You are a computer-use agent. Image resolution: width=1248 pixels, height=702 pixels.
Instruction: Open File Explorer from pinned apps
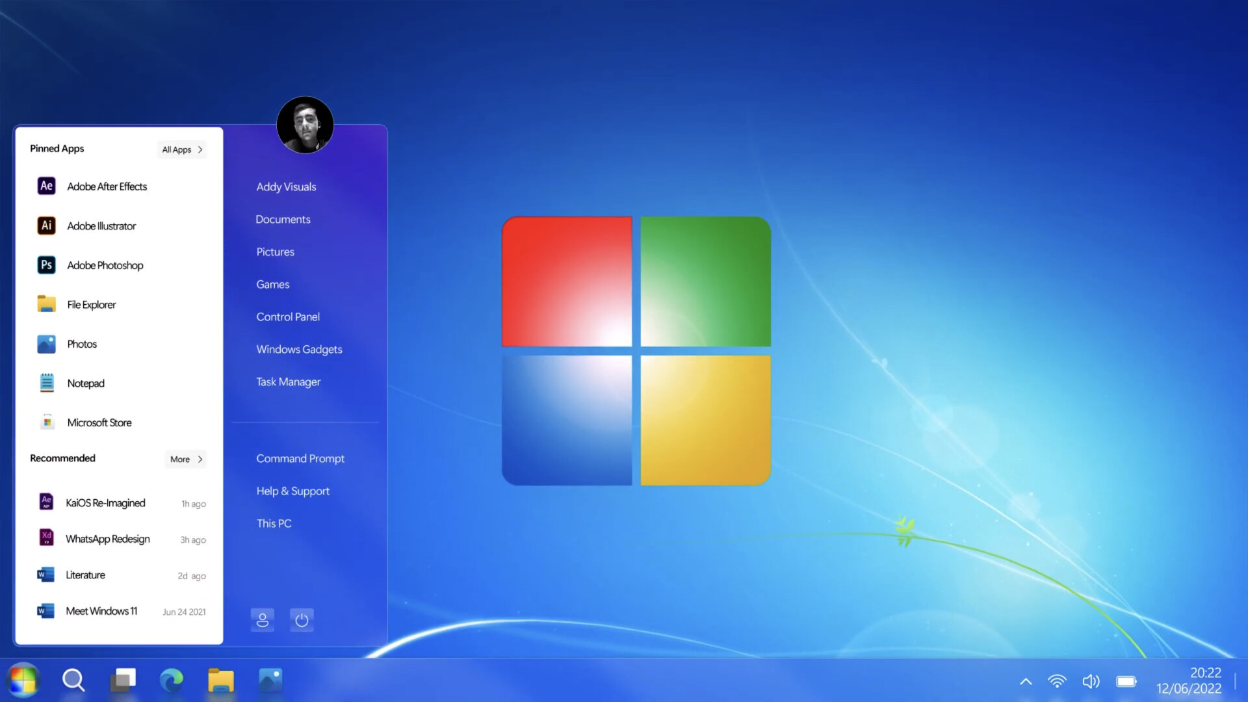tap(91, 304)
